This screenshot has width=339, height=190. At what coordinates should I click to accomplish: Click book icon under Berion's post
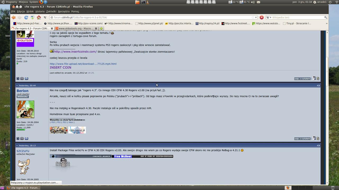pyautogui.click(x=26, y=139)
